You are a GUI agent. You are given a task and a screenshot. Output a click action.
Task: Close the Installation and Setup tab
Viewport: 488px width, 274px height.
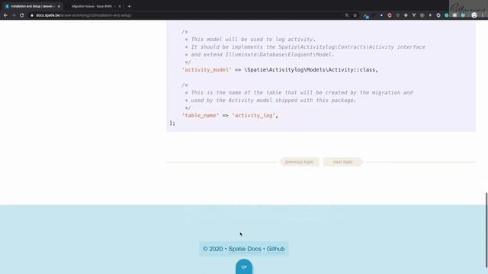point(59,6)
